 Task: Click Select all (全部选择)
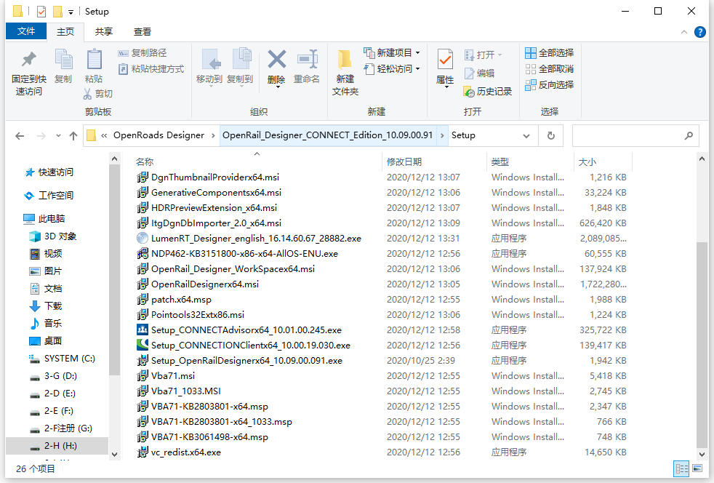[549, 53]
